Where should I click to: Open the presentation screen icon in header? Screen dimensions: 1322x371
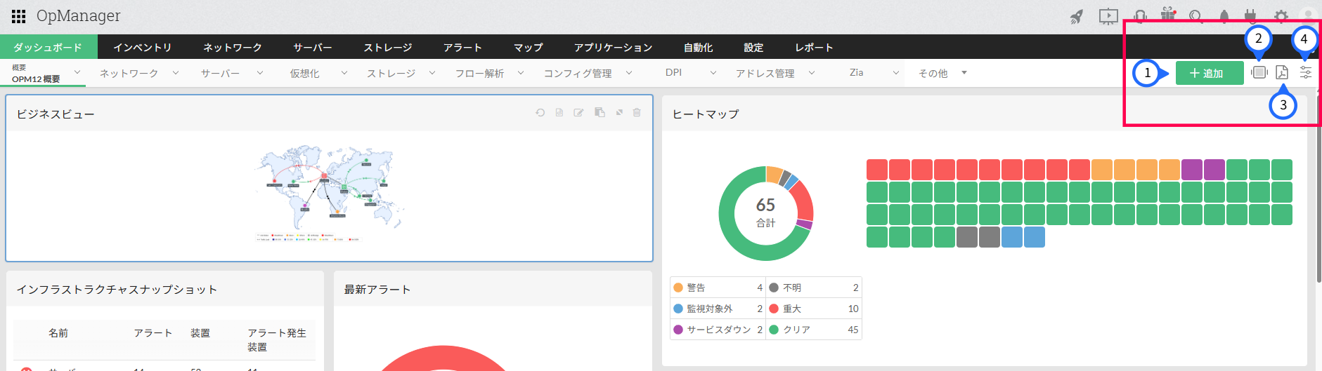click(x=1108, y=16)
